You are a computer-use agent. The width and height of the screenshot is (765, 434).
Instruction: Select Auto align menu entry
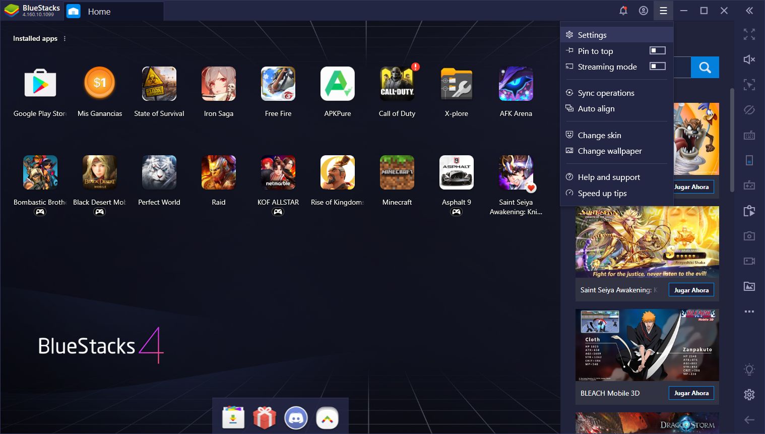tap(617, 108)
